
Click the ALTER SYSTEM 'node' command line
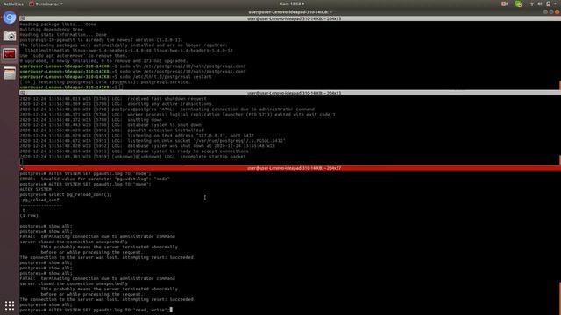[86, 173]
